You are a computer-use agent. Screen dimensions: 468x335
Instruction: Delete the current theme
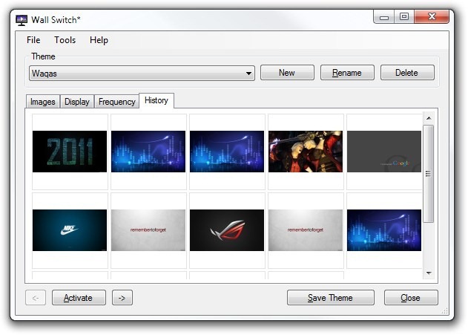click(x=407, y=73)
